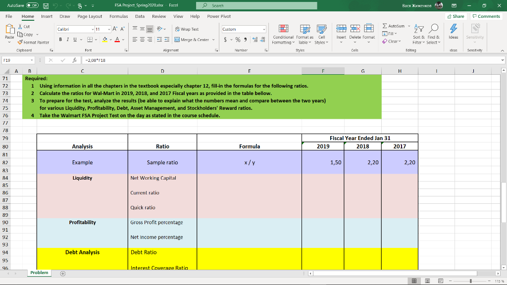Open Find & Select
507x285 pixels.
coord(433,34)
